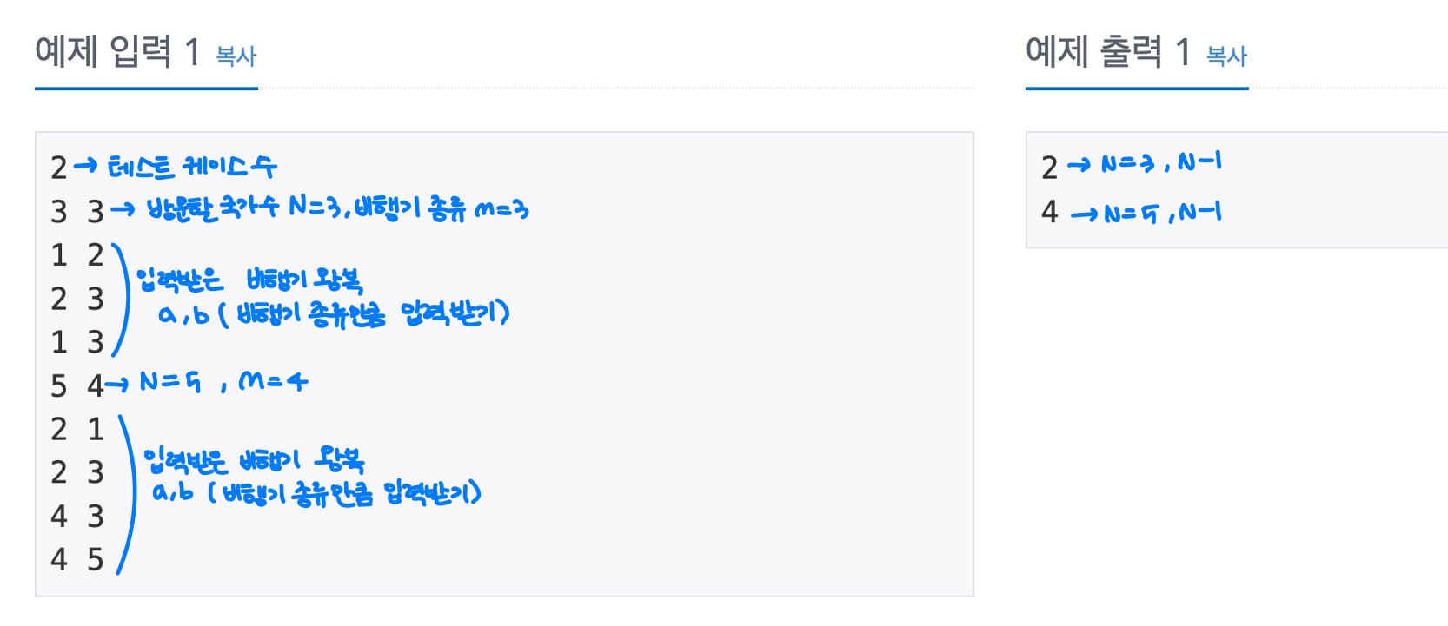Screen dimensions: 1448x626
Task: Click the 'N=3, N-1' note in the output
Action: pyautogui.click(x=1160, y=162)
